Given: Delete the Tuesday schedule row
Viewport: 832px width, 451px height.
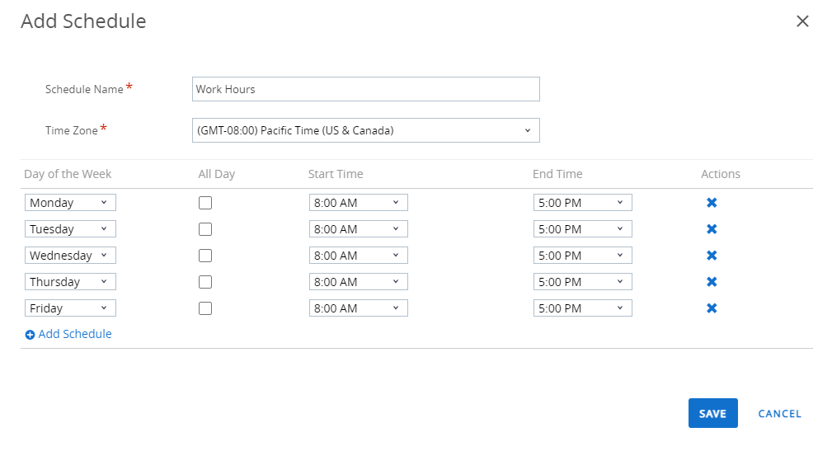Looking at the screenshot, I should tap(712, 229).
